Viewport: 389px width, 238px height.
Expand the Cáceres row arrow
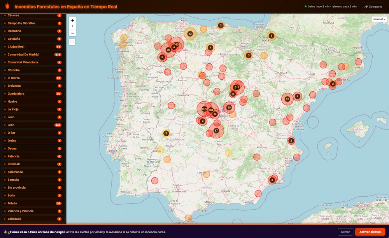coord(5,16)
